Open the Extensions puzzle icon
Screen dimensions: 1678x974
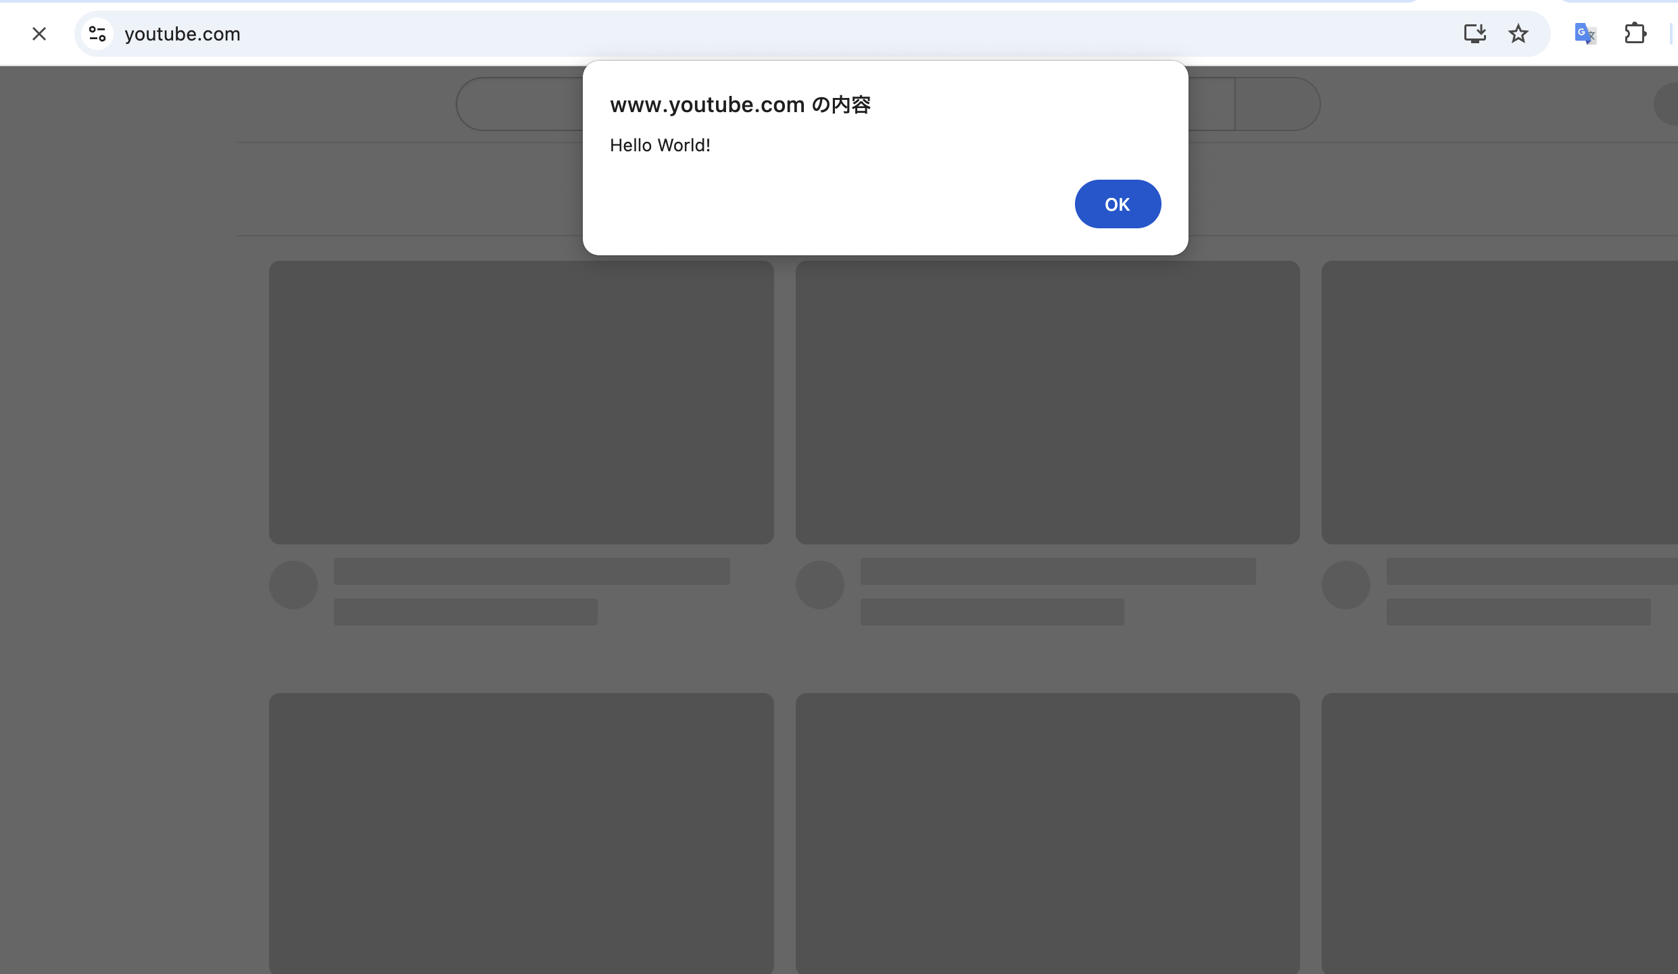tap(1635, 34)
